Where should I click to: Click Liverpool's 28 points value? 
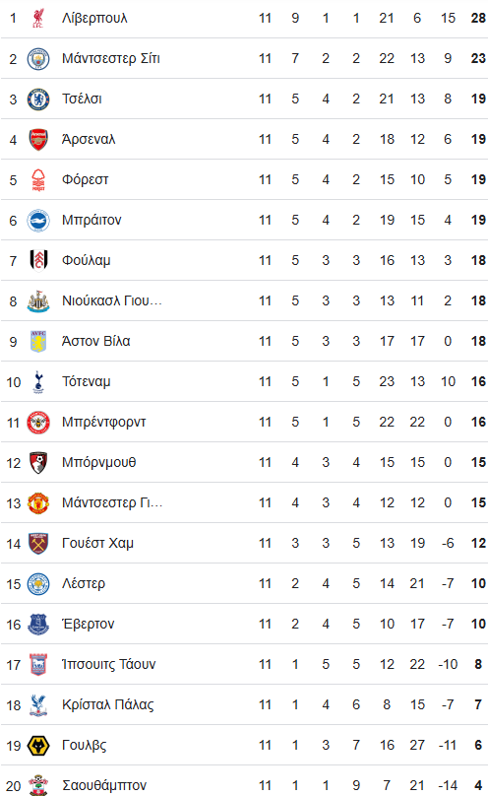pyautogui.click(x=478, y=19)
